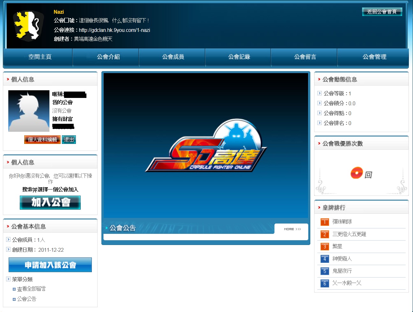This screenshot has width=413, height=312.
Task: Click the arrow bullet beside 公會等級
Action: coord(320,93)
